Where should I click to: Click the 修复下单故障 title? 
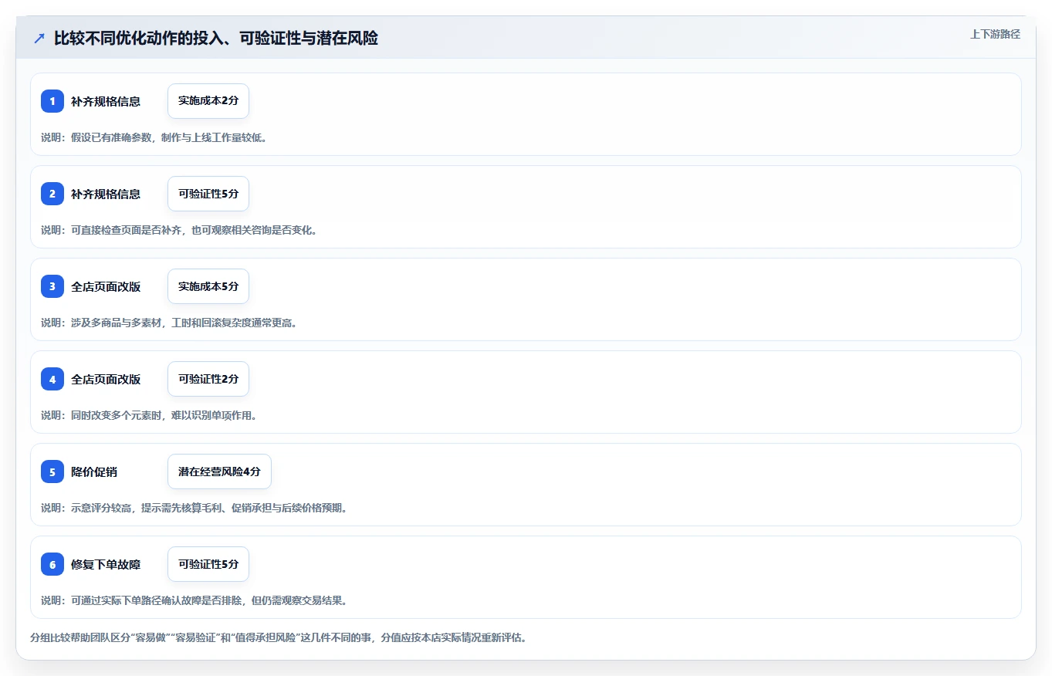point(106,564)
